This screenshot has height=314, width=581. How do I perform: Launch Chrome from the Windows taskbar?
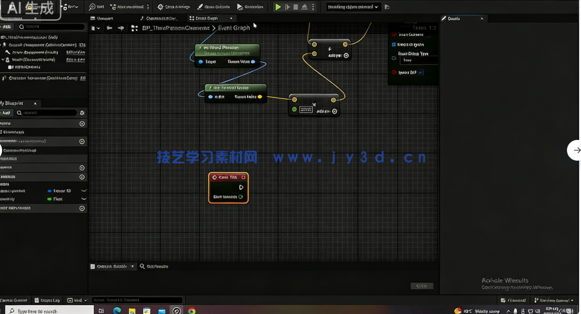click(x=191, y=311)
